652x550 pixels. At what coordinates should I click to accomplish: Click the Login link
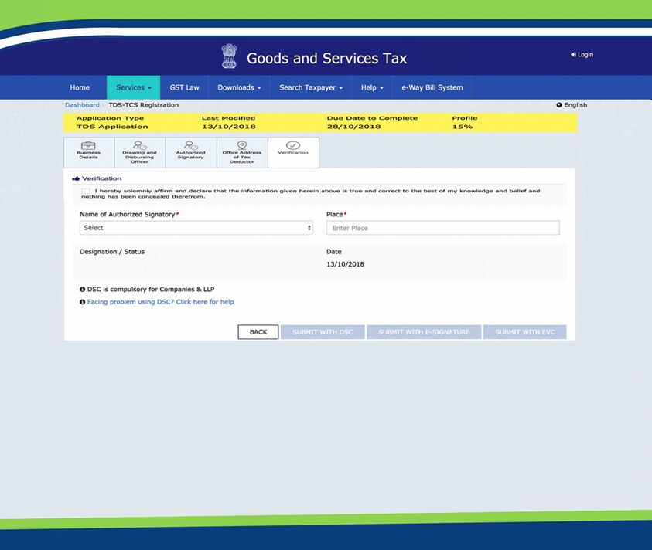point(582,54)
